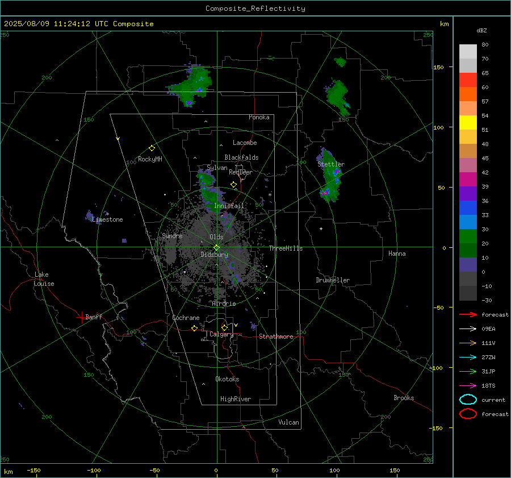This screenshot has height=478, width=511.
Task: Click the Blackfalds label
Action: (241, 157)
